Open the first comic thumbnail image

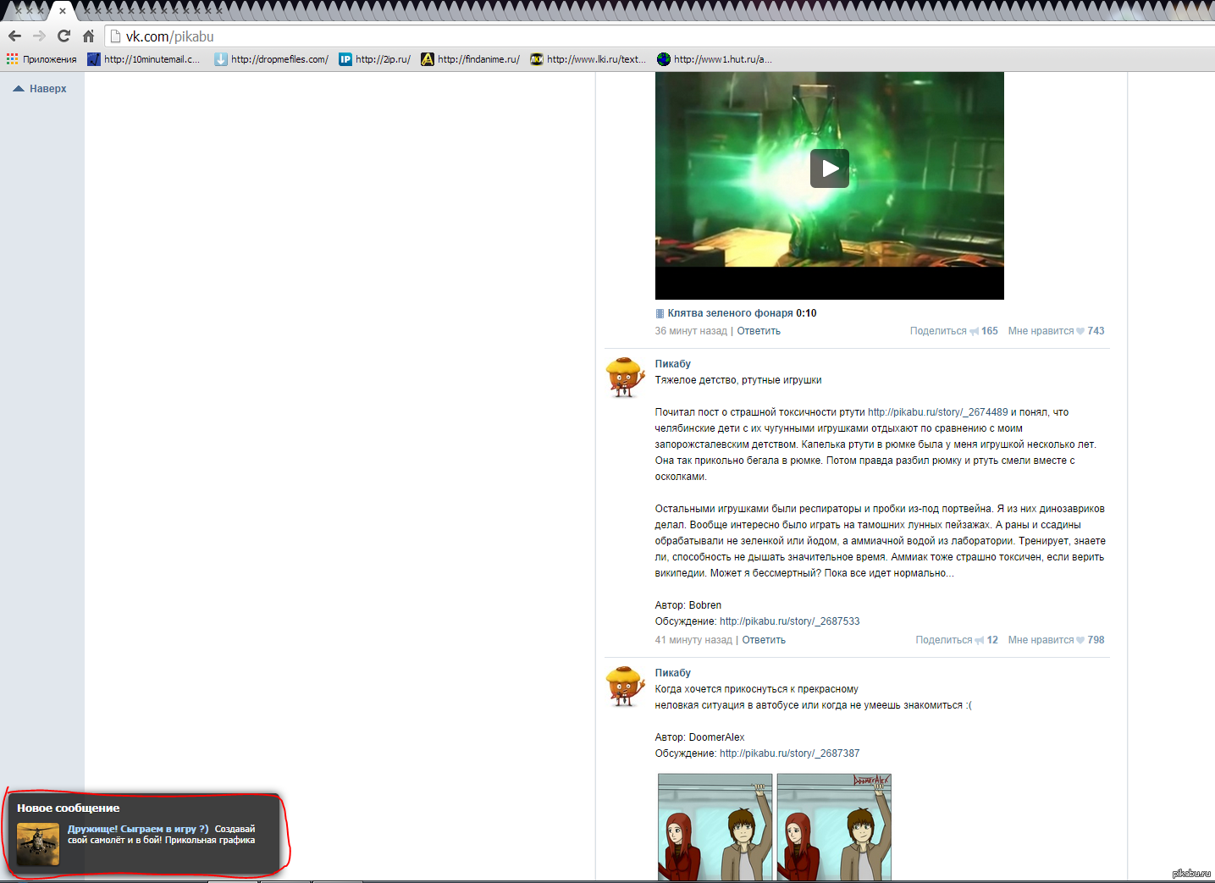point(715,827)
